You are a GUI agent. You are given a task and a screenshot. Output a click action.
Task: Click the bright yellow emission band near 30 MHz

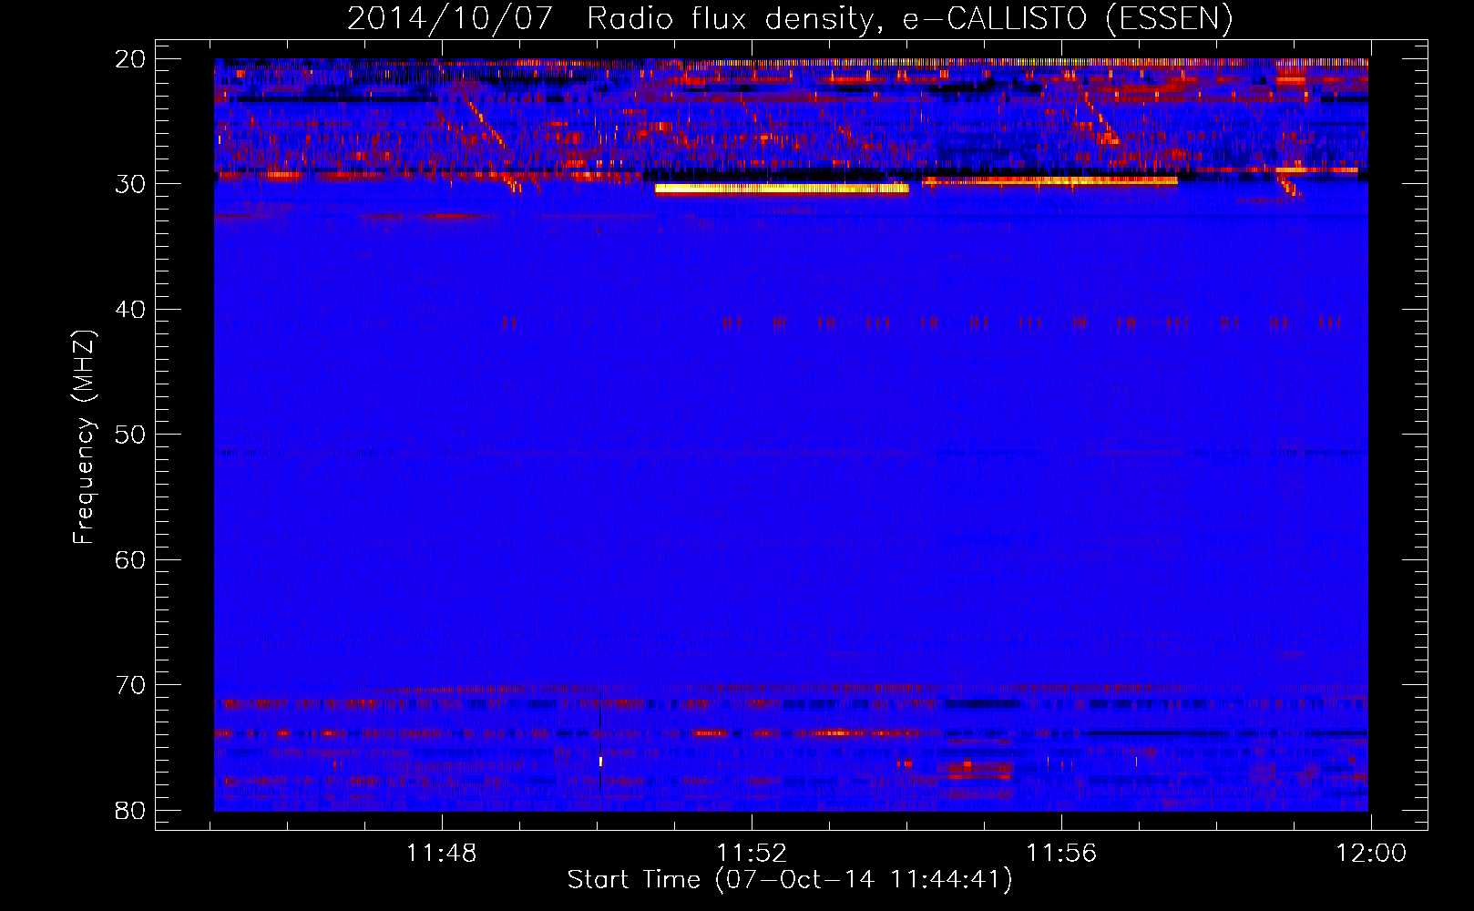[782, 189]
